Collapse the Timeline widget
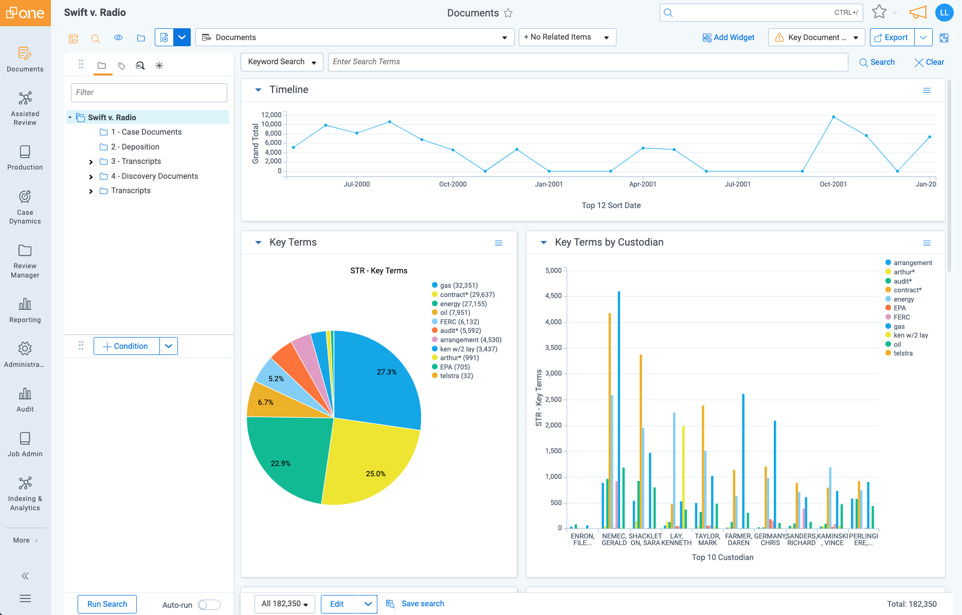Viewport: 962px width, 615px height. 258,89
